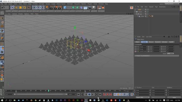Viewport: 182px width, 102px height.
Task: Toggle the X axis lock
Action: click(x=34, y=8)
